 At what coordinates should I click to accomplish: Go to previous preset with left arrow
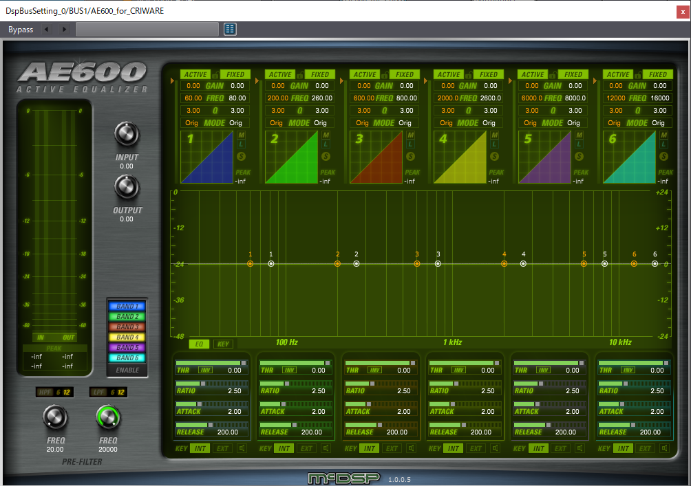46,29
